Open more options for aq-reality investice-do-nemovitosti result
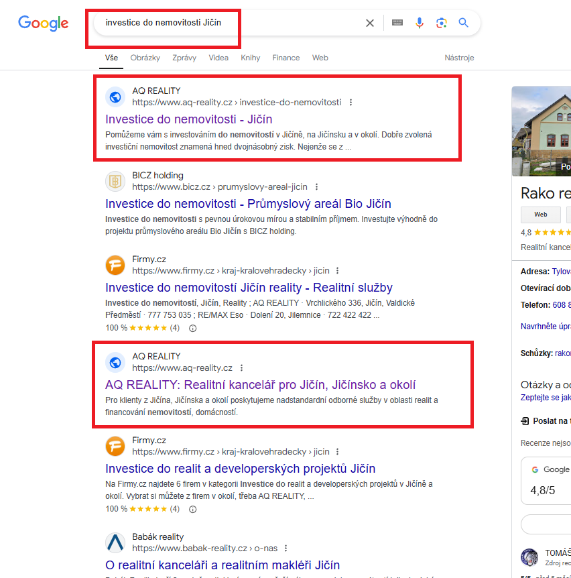 (351, 103)
